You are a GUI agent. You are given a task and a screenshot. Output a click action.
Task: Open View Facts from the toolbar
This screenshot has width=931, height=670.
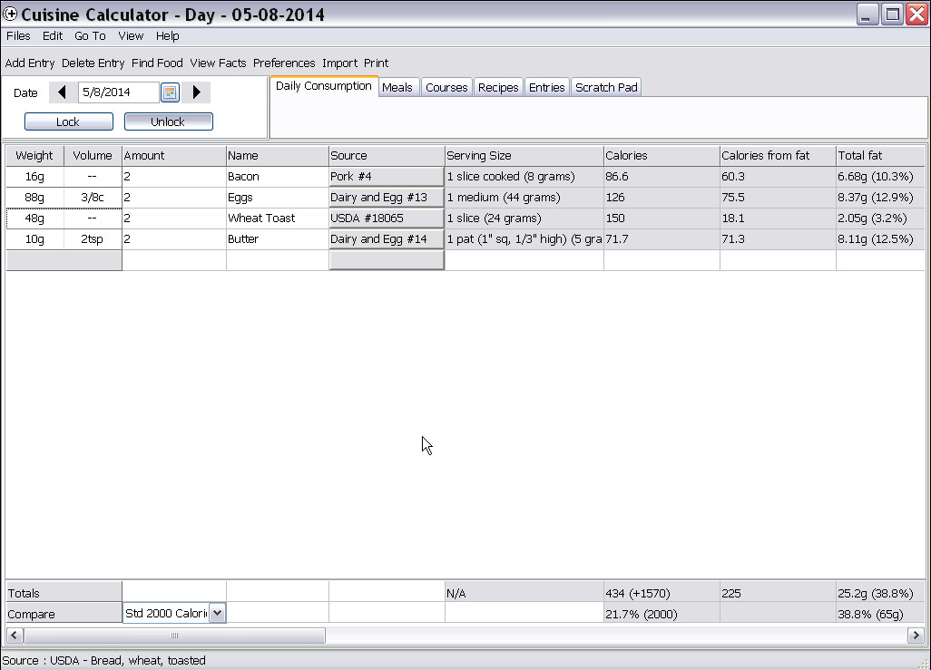pos(218,63)
